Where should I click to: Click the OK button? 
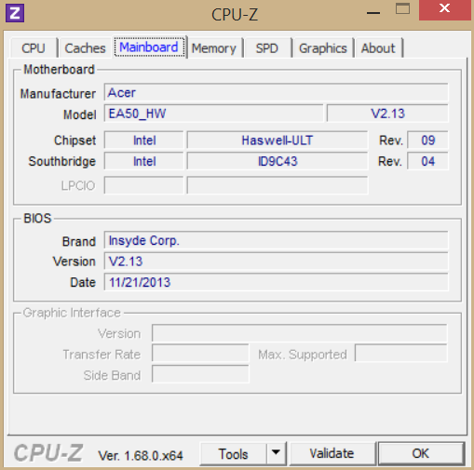[421, 453]
